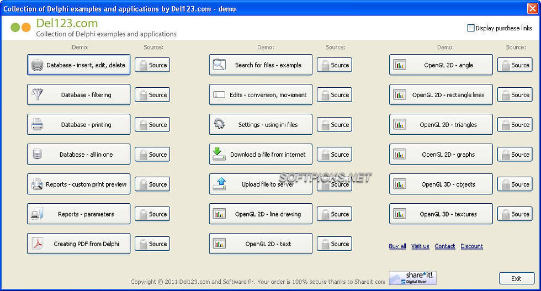
Task: Click Source for Search for files example
Action: click(335, 65)
